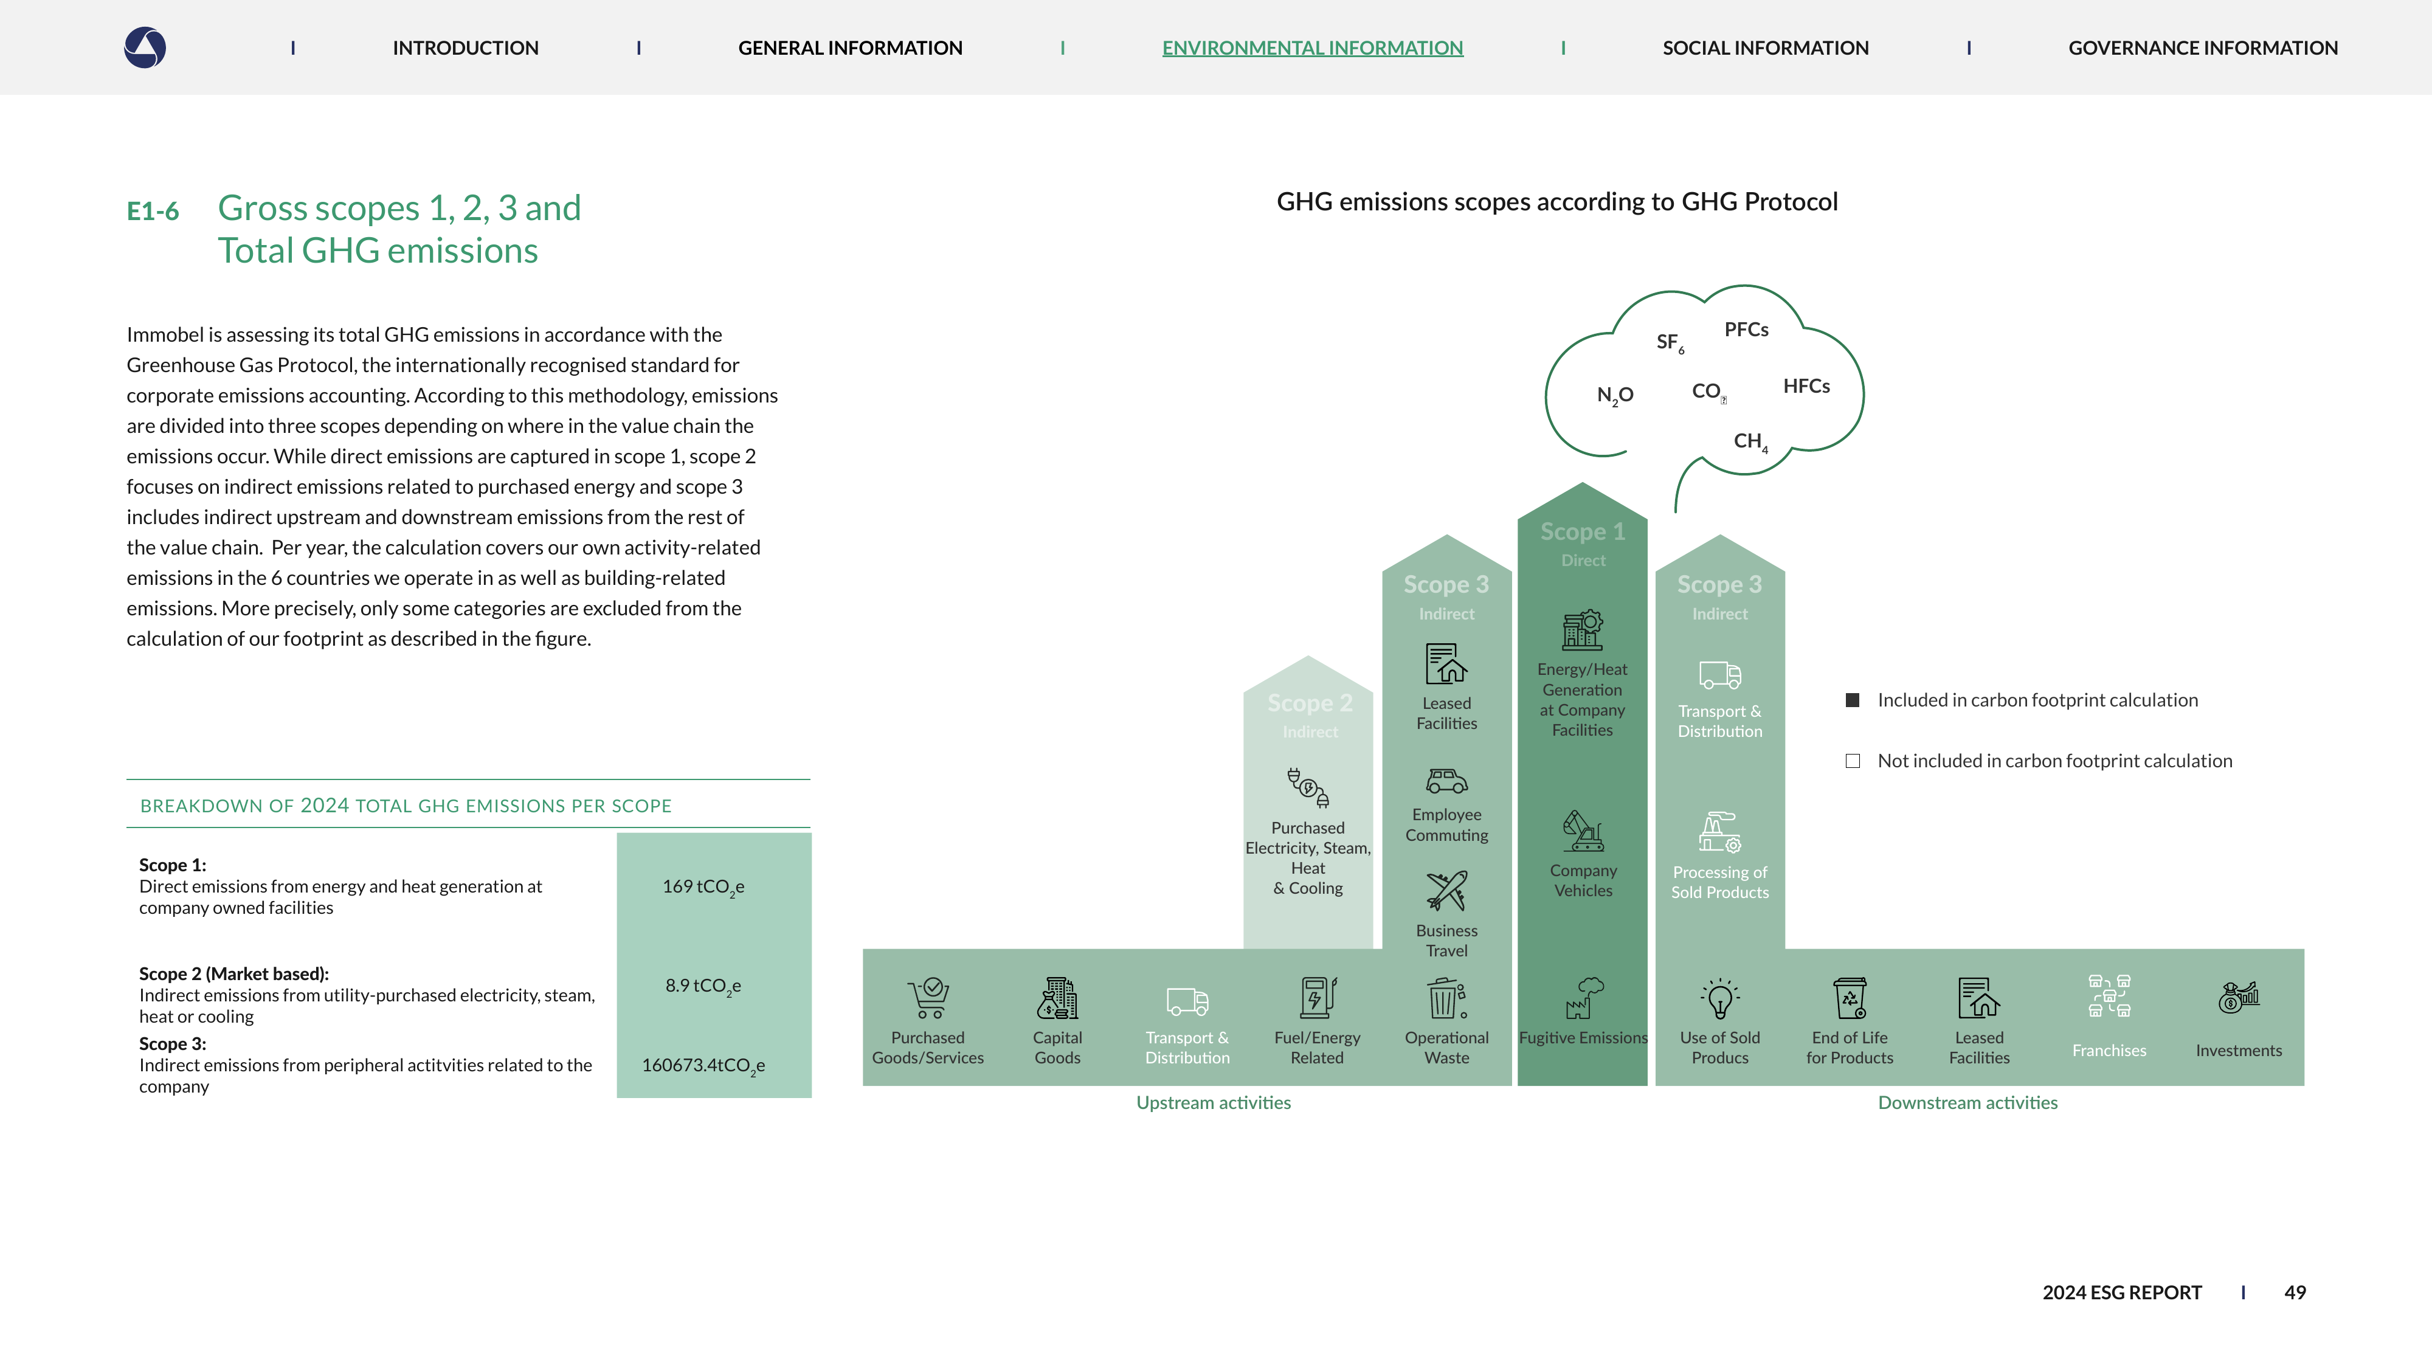Viewport: 2432px width, 1368px height.
Task: Click the Purchased Electricity plug icon
Action: [1308, 787]
